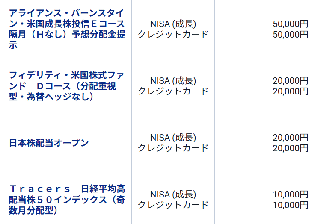
Task: Select the second 20,000円 amount for フィデリティ
Action: point(290,91)
